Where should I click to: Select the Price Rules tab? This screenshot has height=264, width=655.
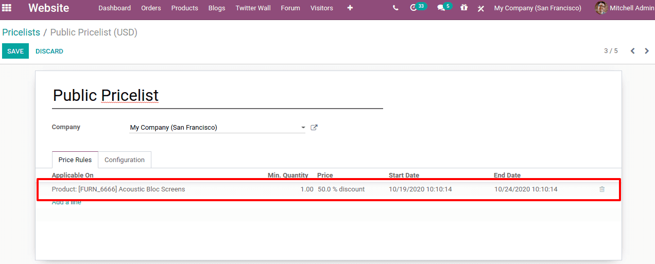click(75, 160)
